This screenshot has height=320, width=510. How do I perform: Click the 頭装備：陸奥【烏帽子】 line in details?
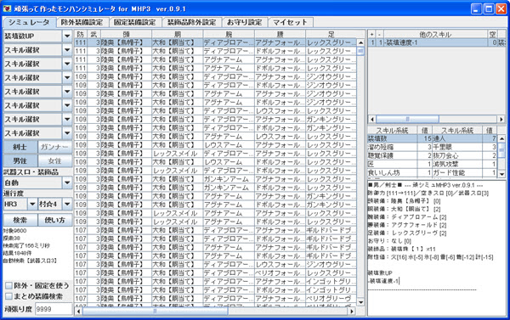tap(405, 201)
